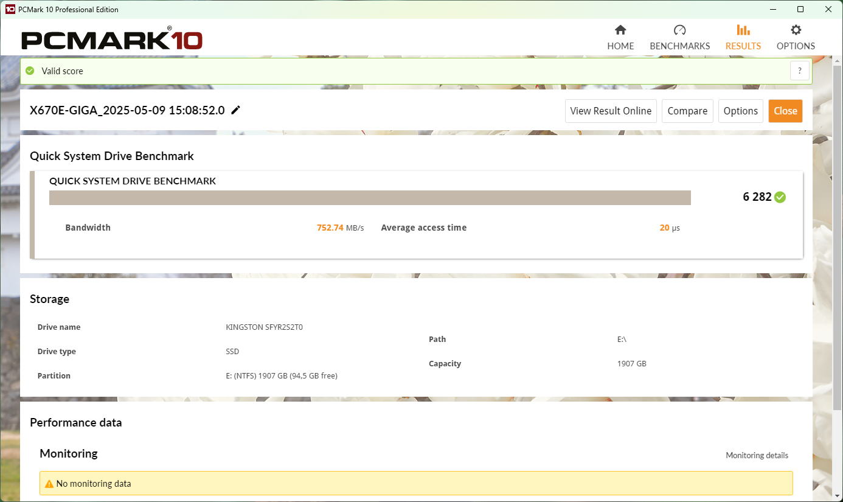Minimize the PCMark 10 window
This screenshot has width=843, height=502.
point(773,9)
